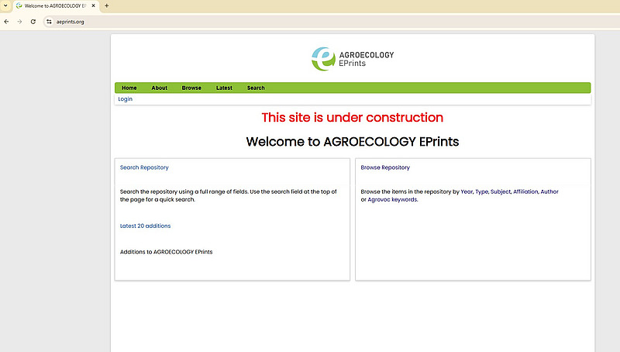Reload the page with the refresh icon
The height and width of the screenshot is (352, 620).
(33, 22)
